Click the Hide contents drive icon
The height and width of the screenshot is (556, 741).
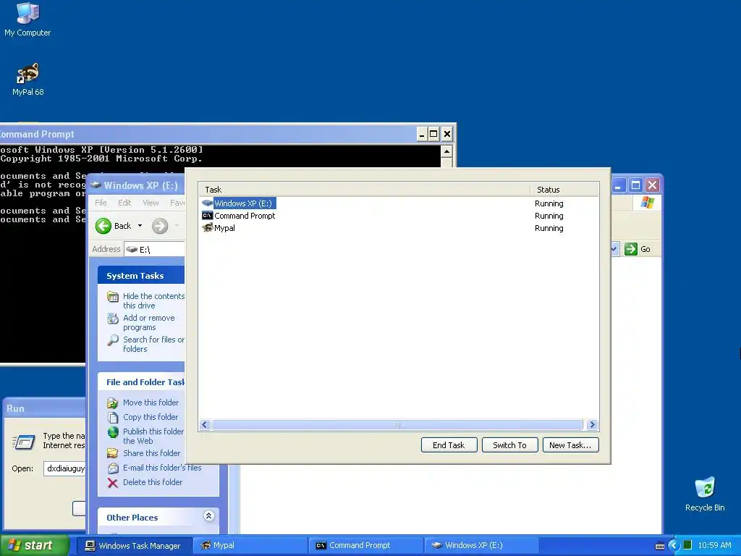pos(112,297)
